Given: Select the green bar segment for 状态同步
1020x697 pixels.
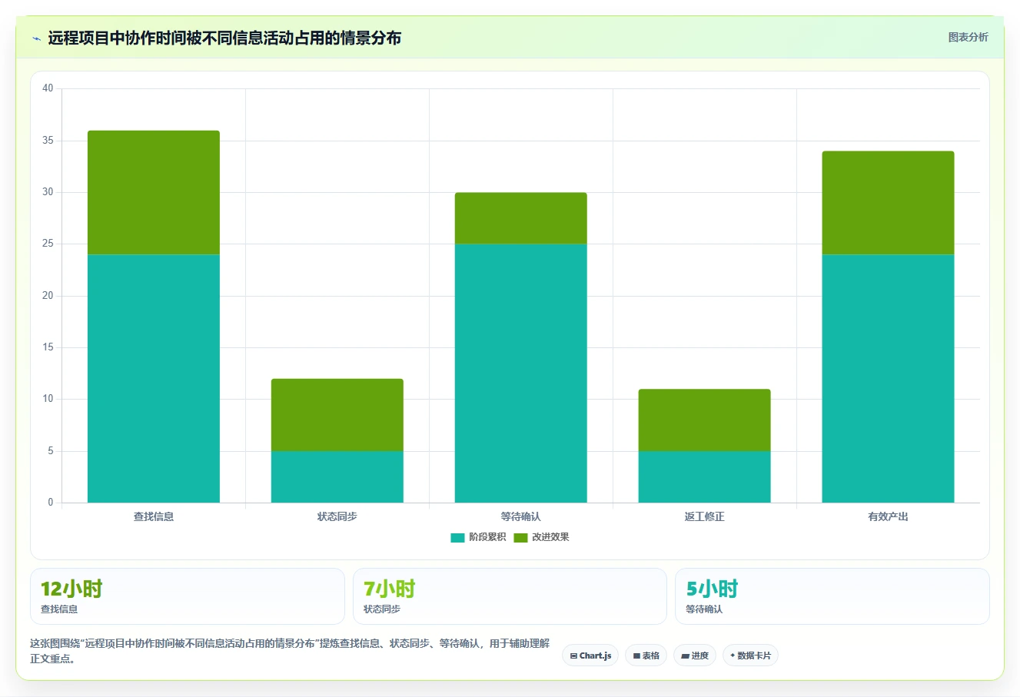Looking at the screenshot, I should (x=337, y=415).
